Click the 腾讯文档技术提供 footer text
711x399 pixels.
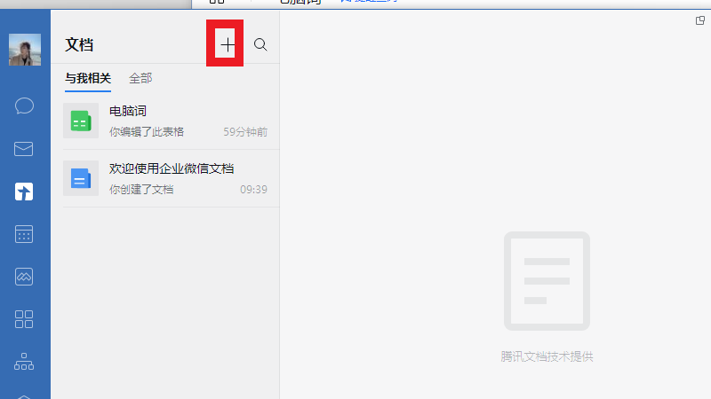[x=547, y=356]
